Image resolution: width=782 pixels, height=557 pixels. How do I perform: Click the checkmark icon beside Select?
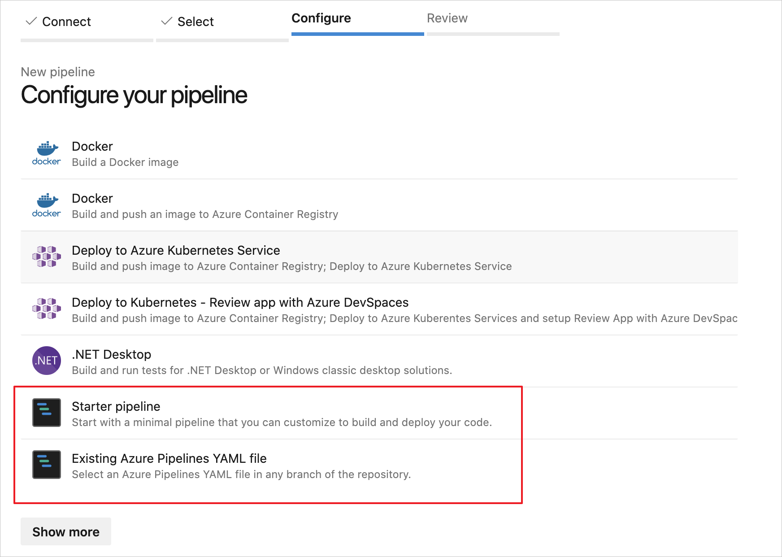(165, 21)
